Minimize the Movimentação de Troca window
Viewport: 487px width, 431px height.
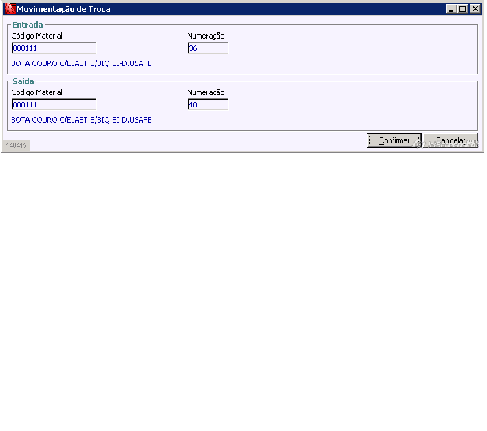451,9
